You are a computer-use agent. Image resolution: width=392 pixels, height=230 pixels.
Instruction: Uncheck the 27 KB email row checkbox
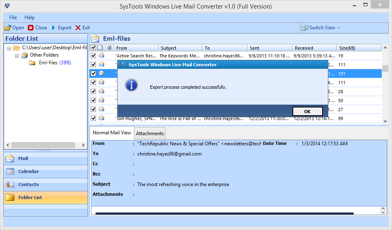(93, 110)
